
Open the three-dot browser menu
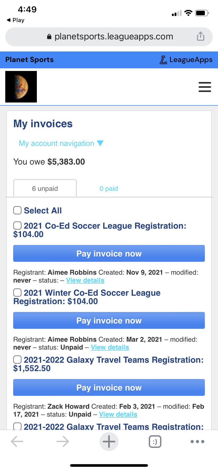pyautogui.click(x=197, y=442)
